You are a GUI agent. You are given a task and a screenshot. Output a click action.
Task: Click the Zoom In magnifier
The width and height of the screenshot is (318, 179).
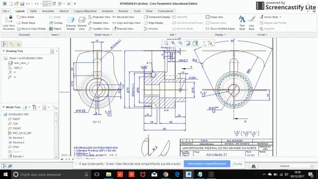[173, 43]
